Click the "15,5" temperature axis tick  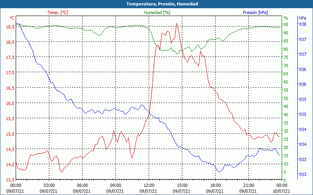[11, 119]
